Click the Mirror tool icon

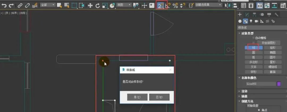[x=227, y=6]
